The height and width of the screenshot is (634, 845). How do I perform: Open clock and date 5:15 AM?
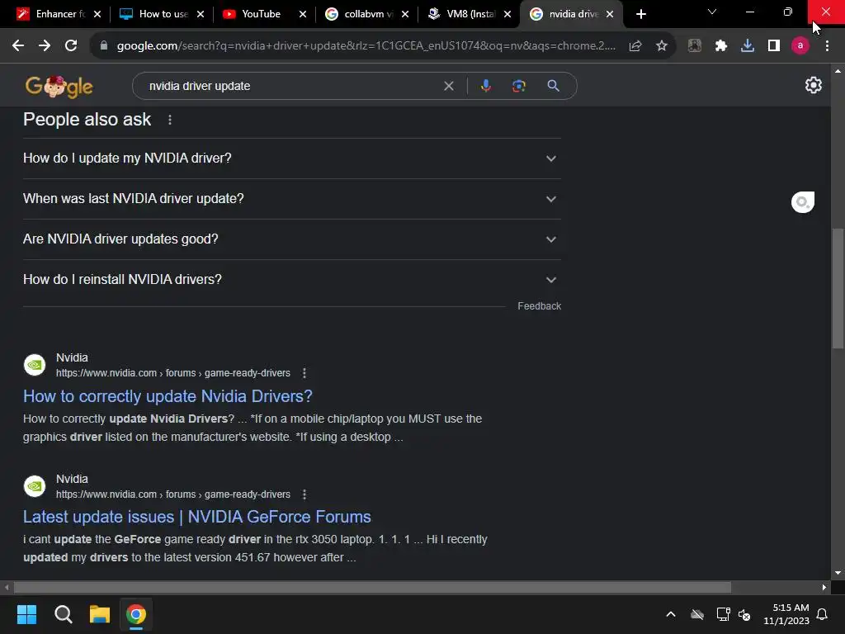coord(786,614)
